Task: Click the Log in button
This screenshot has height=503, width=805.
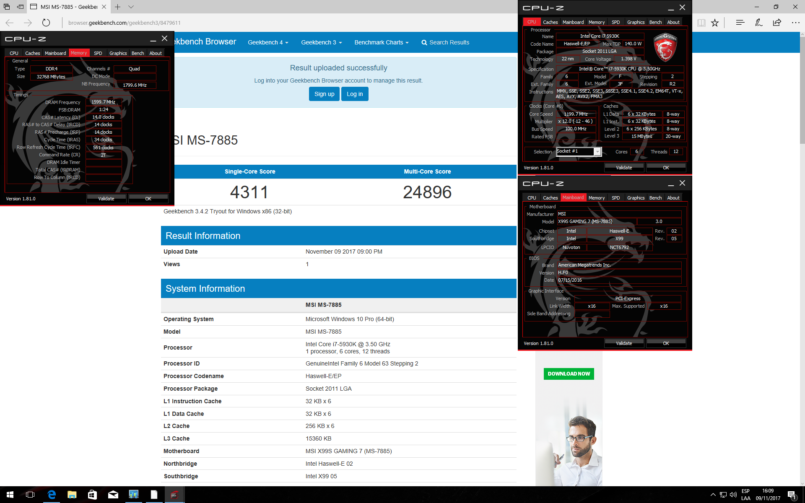Action: pos(355,94)
